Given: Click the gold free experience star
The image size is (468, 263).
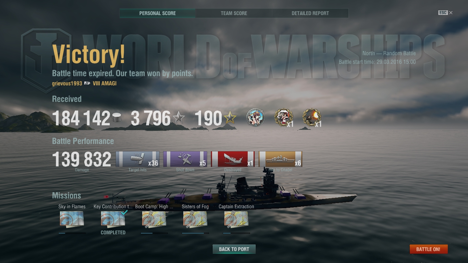Looking at the screenshot, I should coord(230,118).
